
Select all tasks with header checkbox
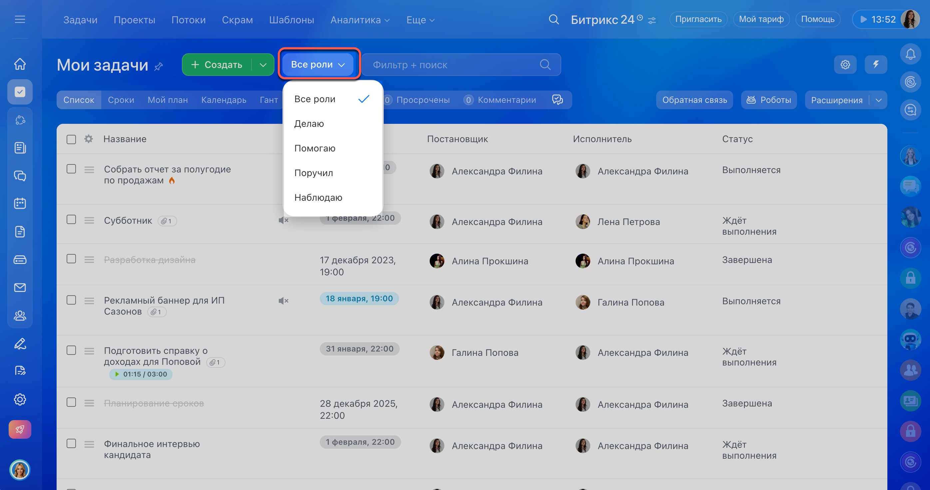click(71, 139)
